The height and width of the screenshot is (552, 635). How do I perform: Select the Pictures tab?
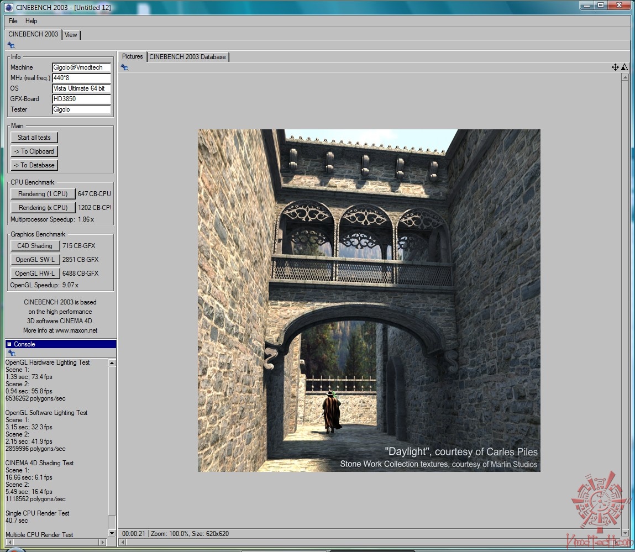[133, 57]
